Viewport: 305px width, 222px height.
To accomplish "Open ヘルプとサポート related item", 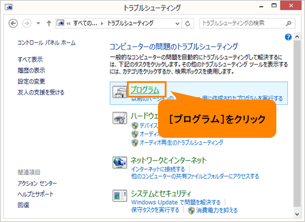I will click(x=35, y=195).
